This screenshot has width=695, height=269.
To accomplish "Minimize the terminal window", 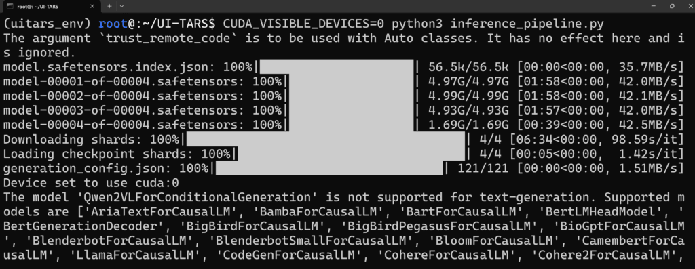I will (x=654, y=6).
